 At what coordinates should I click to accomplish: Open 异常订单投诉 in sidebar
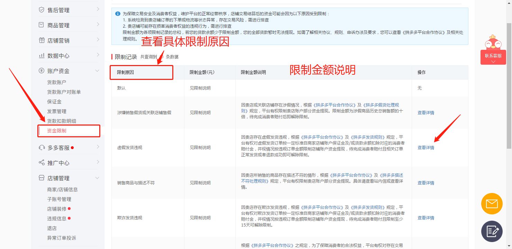pyautogui.click(x=62, y=238)
